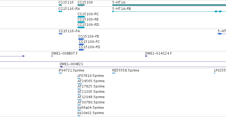Click the bs66a04.5prime label
This screenshot has height=117, width=226.
pos(91,108)
